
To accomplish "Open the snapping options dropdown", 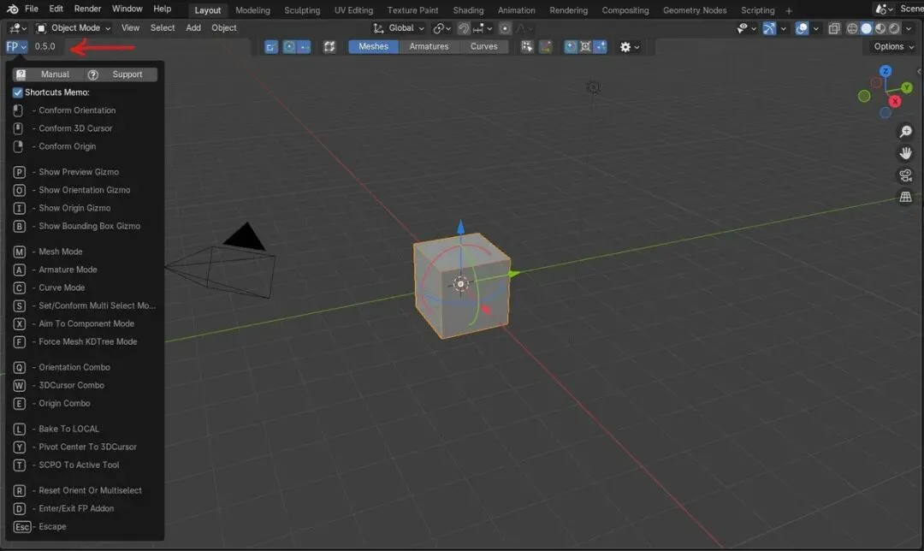I will point(483,27).
